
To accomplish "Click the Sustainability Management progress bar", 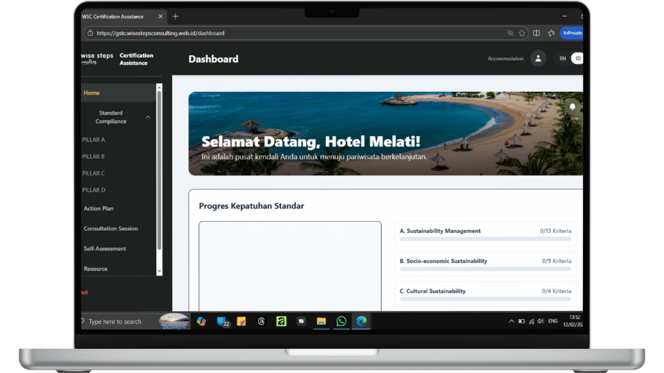I will point(485,239).
